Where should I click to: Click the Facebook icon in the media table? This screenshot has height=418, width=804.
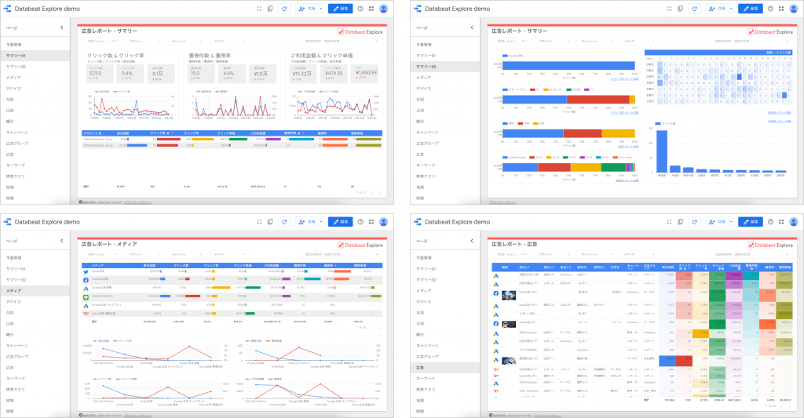click(86, 280)
